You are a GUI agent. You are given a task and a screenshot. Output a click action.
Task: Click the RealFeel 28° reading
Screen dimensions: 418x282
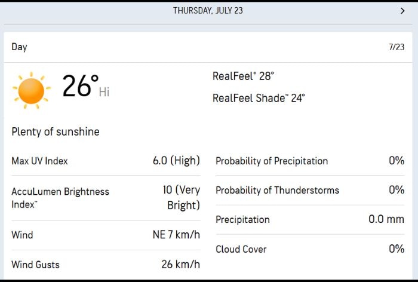coord(243,76)
